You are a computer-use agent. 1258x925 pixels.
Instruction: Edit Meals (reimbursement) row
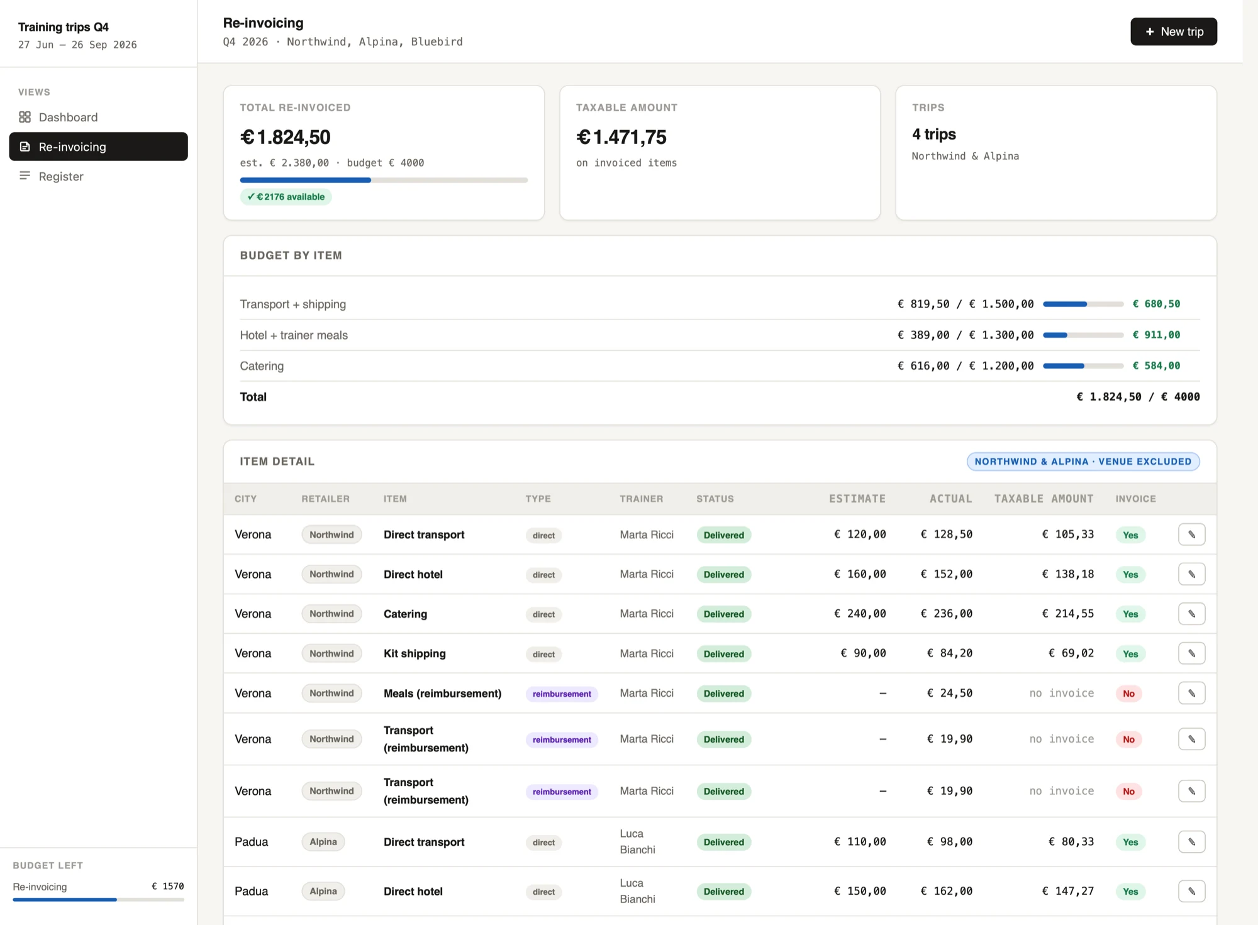(x=1191, y=693)
